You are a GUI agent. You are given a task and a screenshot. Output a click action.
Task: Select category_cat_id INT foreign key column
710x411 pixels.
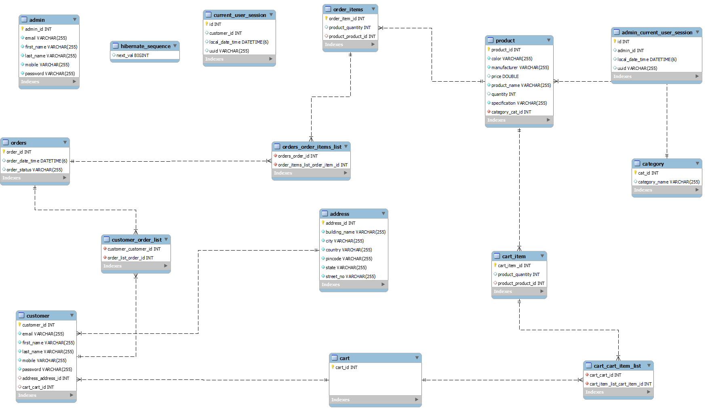[x=519, y=112]
